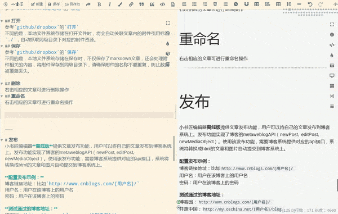Viewport: 338px width, 214px height.
Task: Click the '配置发布示例：' text in preview
Action: [194, 161]
